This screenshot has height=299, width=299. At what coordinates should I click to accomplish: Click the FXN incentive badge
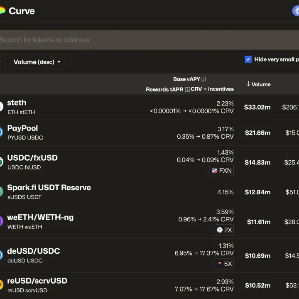[x=221, y=170]
